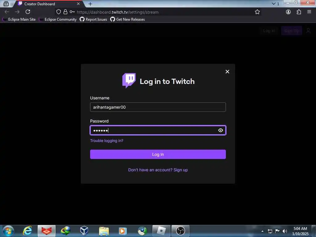Viewport: 316px width, 237px height.
Task: Open the browser hamburger menu
Action: point(309,12)
